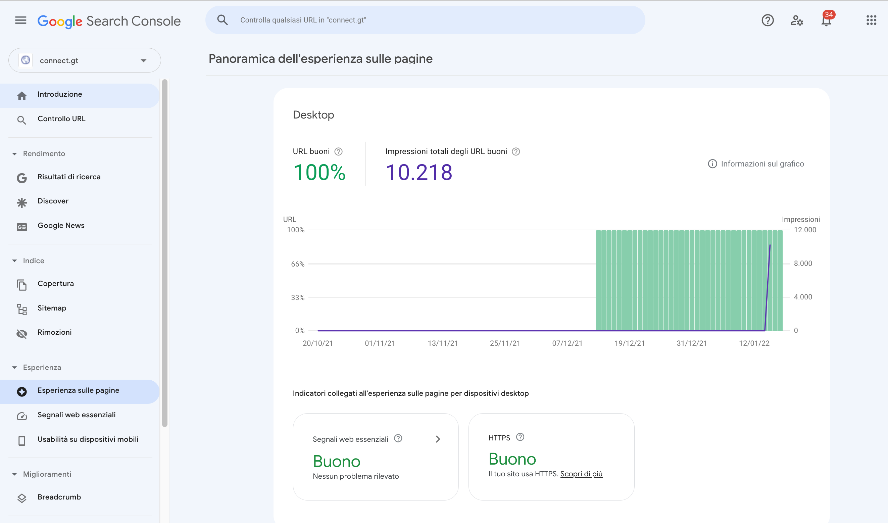Click help icon next to HTTPS
888x523 pixels.
pos(520,437)
